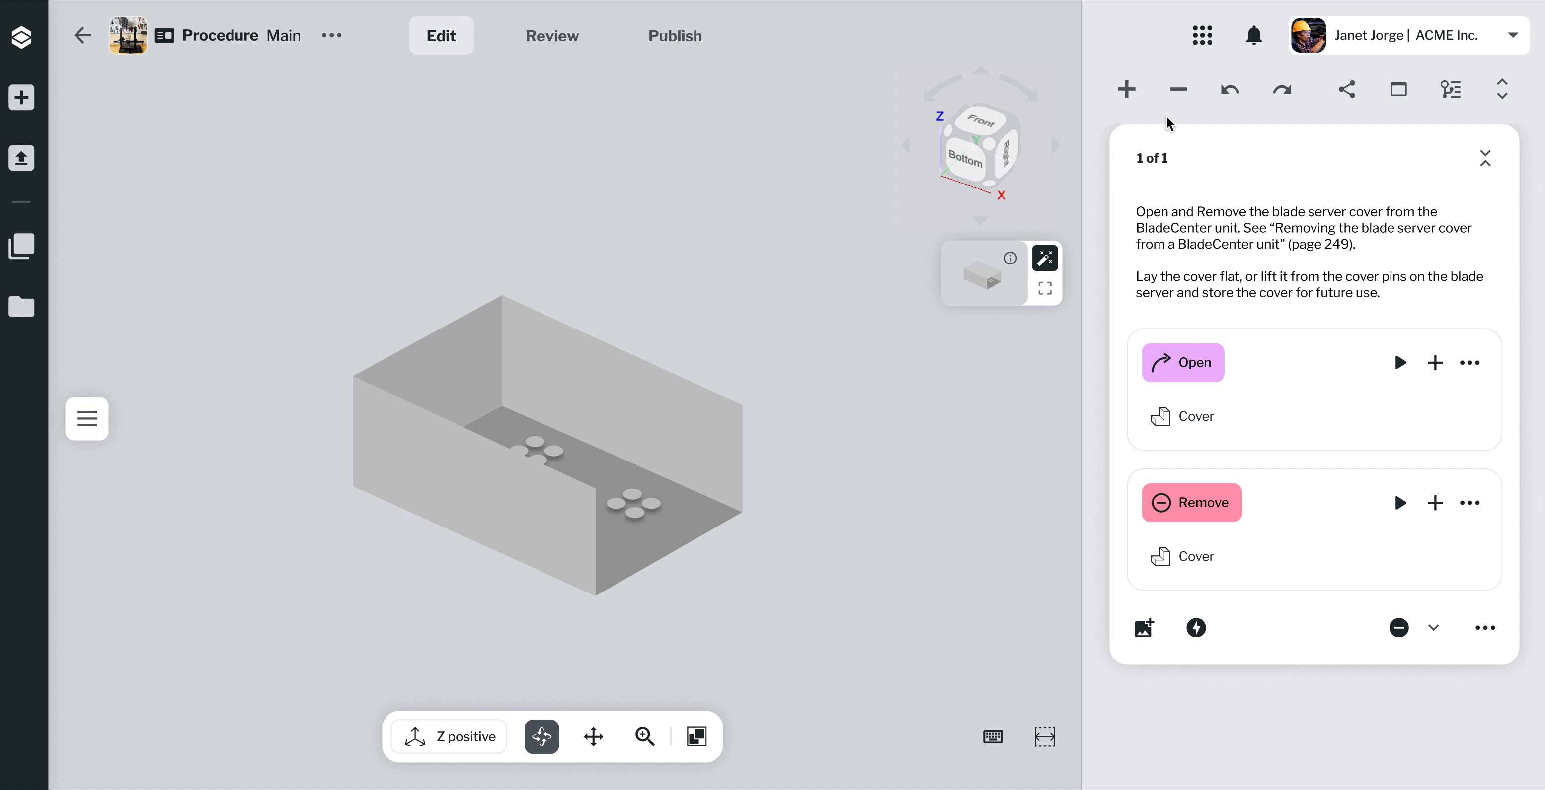The width and height of the screenshot is (1545, 790).
Task: Click the share icon in panel toolbar
Action: [x=1346, y=90]
